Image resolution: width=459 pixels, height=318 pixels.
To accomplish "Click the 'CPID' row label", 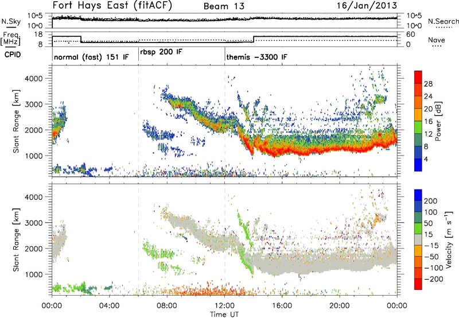I will (x=13, y=55).
